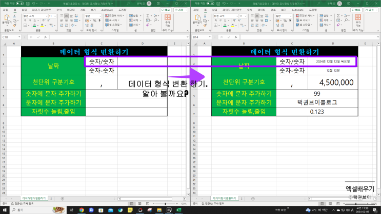Click middle align icon in left Excel window

click(66, 16)
